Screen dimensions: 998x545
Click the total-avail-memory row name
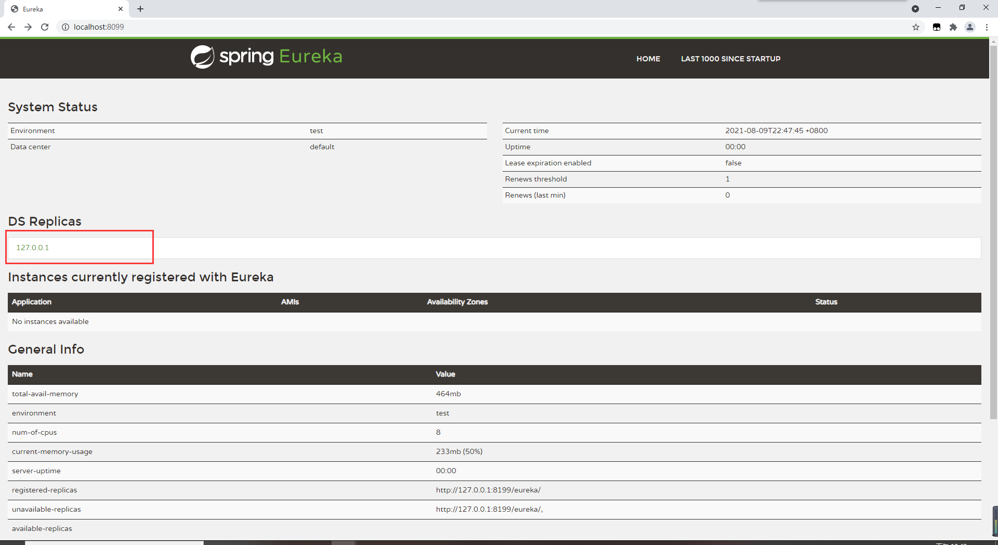click(45, 394)
